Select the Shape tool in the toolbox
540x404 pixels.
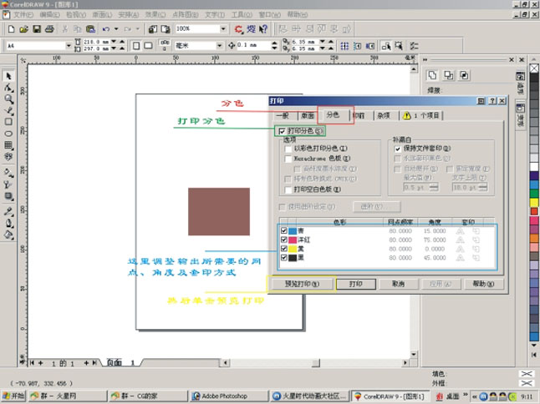pyautogui.click(x=8, y=88)
